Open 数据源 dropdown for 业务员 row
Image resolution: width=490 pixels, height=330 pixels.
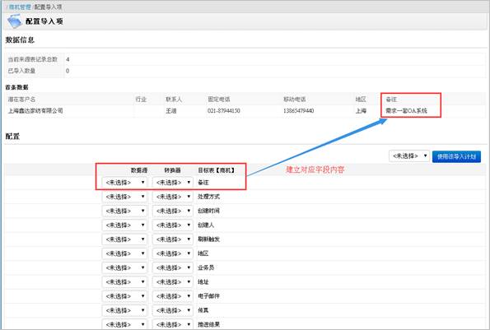coord(124,268)
